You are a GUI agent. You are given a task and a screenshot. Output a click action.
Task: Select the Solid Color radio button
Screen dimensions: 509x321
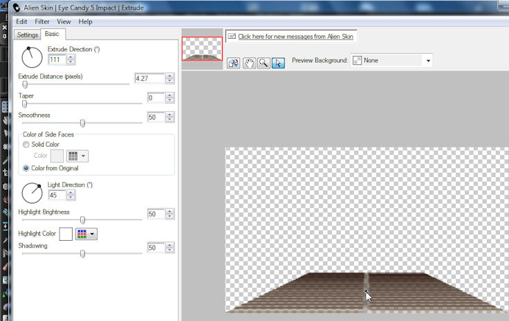[x=26, y=145]
